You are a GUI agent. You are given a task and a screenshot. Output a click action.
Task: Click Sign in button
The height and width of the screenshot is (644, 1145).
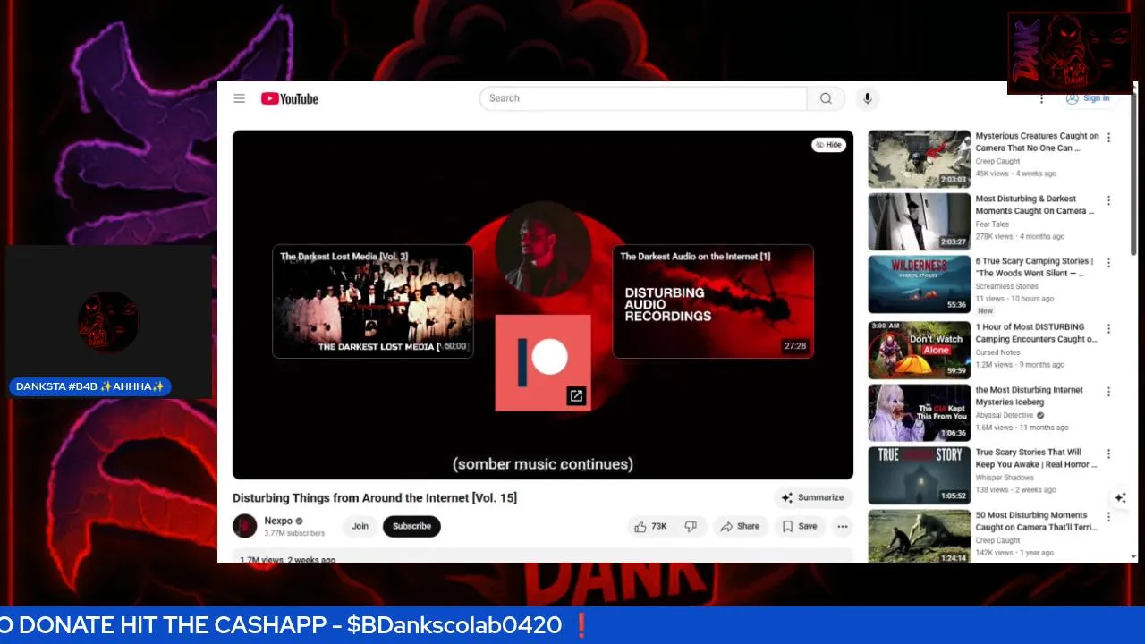coord(1088,98)
